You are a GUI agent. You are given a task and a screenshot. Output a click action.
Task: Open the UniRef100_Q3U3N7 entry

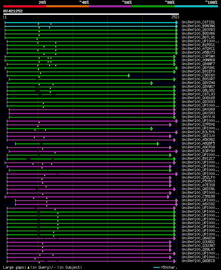click(x=198, y=246)
